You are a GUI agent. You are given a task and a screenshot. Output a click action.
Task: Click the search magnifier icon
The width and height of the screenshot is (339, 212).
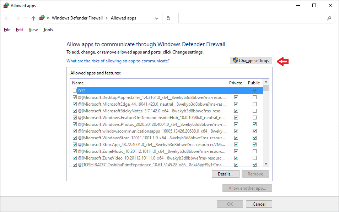pos(329,18)
